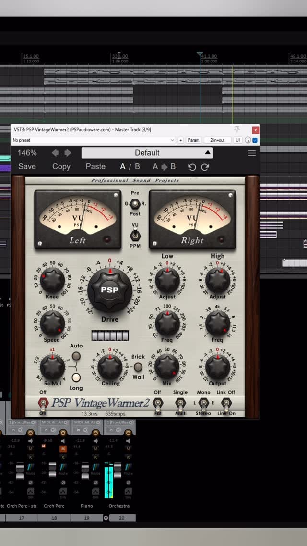Click the 41.1.00 marker in the timeline ruler

(209, 56)
